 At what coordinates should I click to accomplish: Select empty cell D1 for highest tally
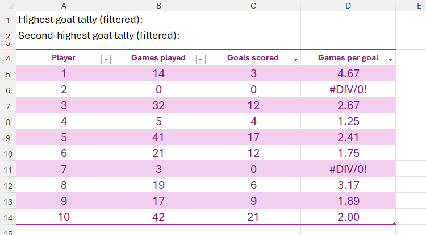click(348, 19)
